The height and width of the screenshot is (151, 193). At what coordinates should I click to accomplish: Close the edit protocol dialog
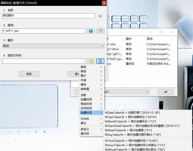(104, 3)
